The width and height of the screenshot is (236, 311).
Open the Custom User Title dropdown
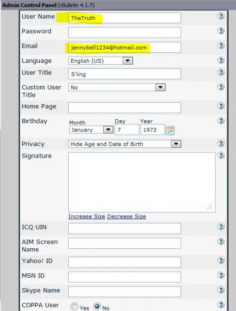117,87
